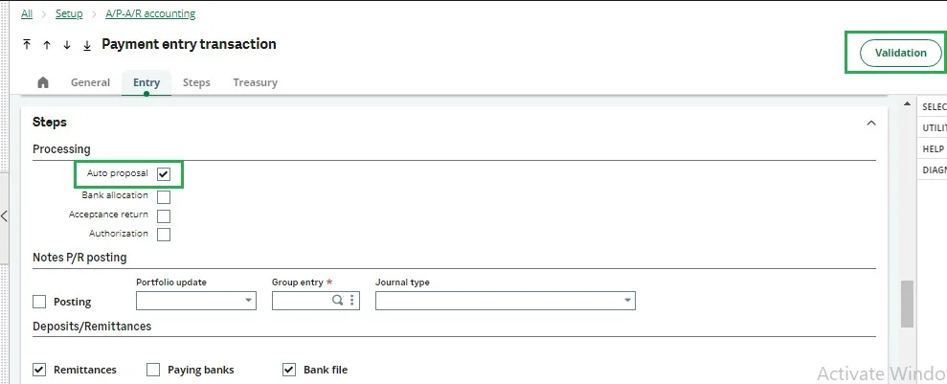The height and width of the screenshot is (384, 947).
Task: Uncheck the Auto proposal checkbox
Action: [164, 174]
